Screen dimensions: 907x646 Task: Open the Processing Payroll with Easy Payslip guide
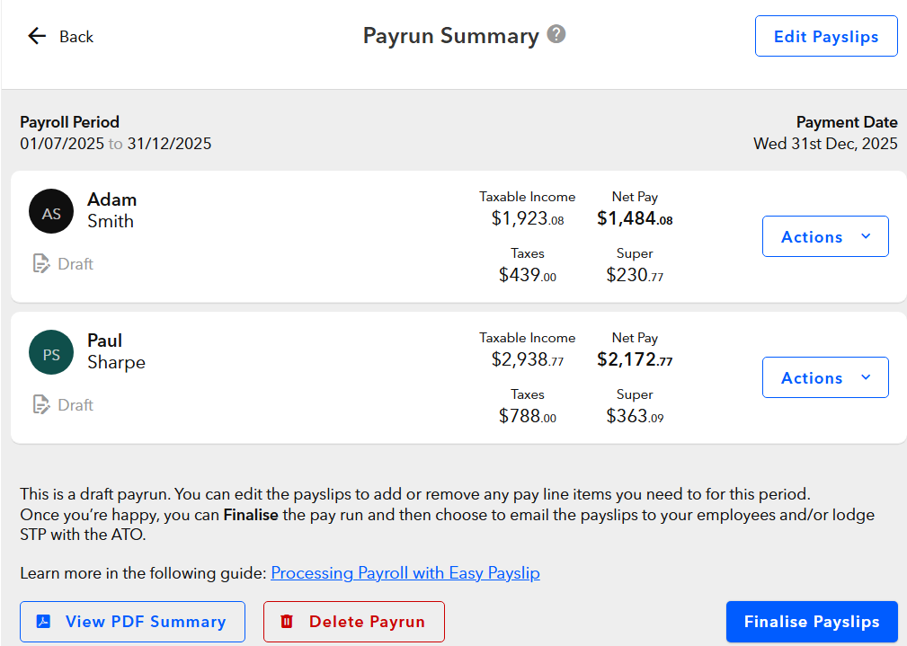pyautogui.click(x=405, y=572)
